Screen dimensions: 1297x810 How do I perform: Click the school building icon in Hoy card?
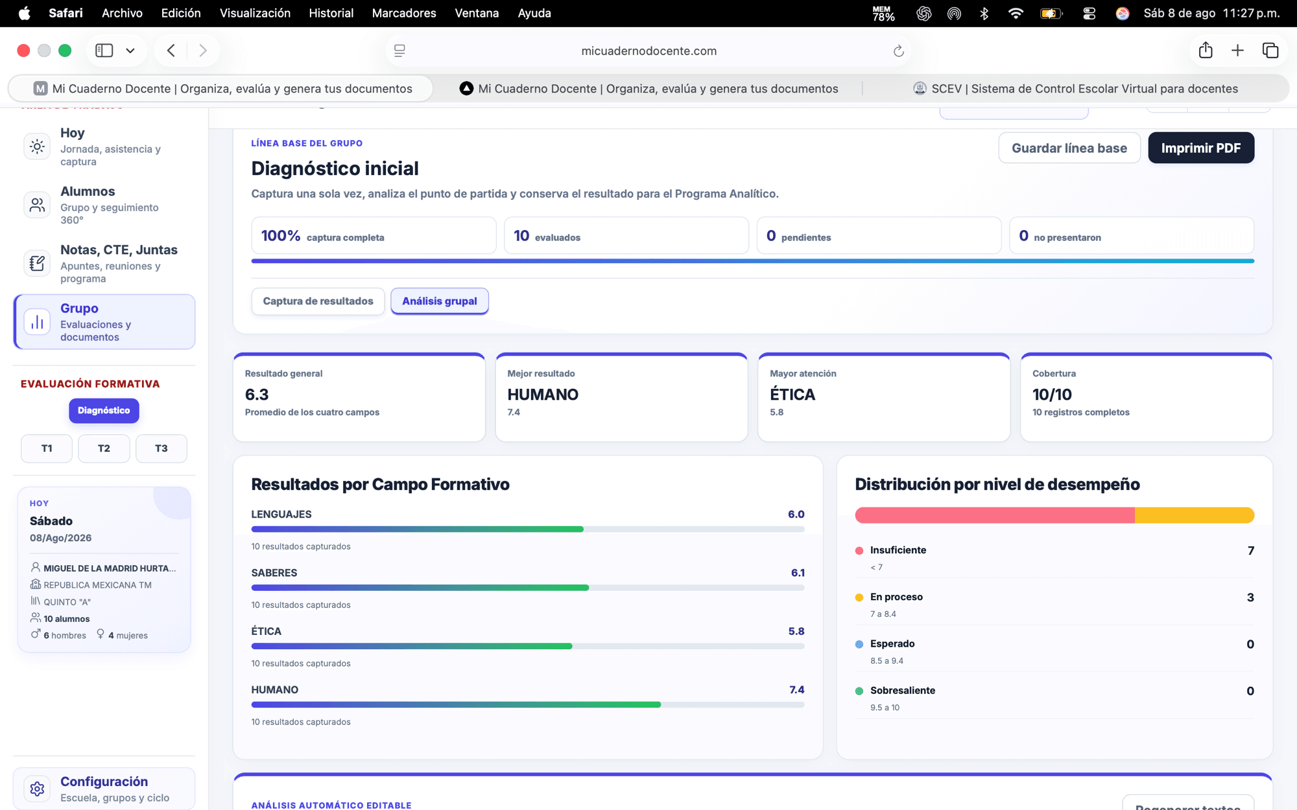(x=36, y=584)
